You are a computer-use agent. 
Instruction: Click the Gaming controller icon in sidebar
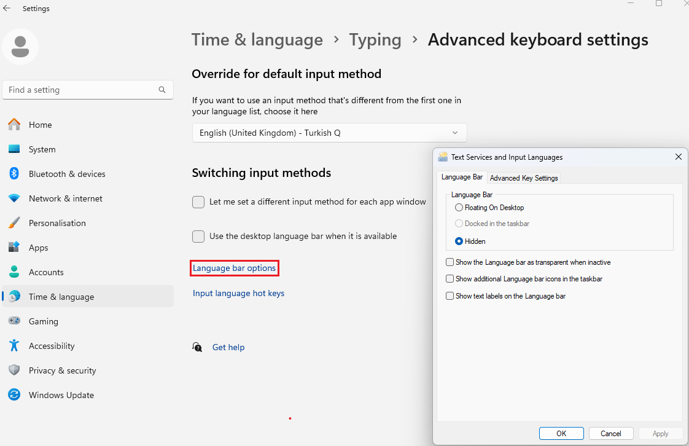(x=14, y=320)
